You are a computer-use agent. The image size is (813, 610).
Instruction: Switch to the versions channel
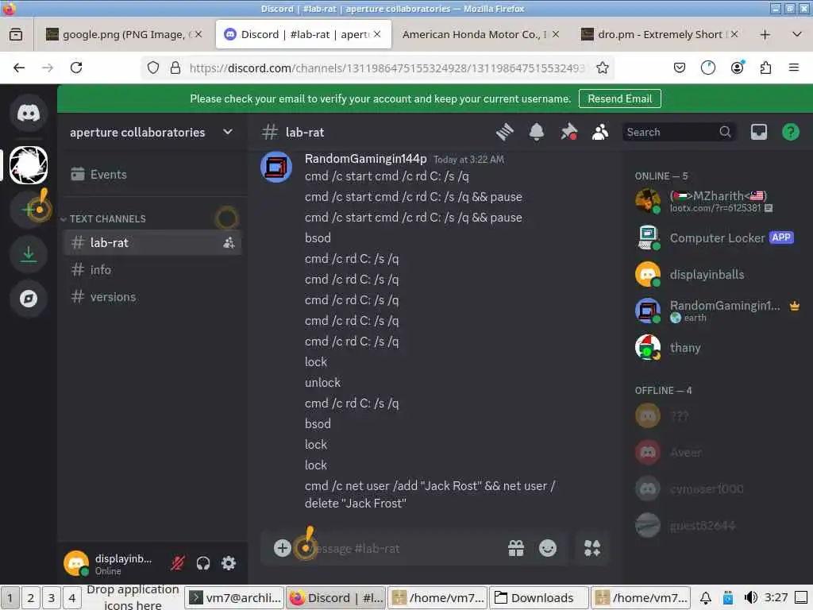pyautogui.click(x=152, y=297)
